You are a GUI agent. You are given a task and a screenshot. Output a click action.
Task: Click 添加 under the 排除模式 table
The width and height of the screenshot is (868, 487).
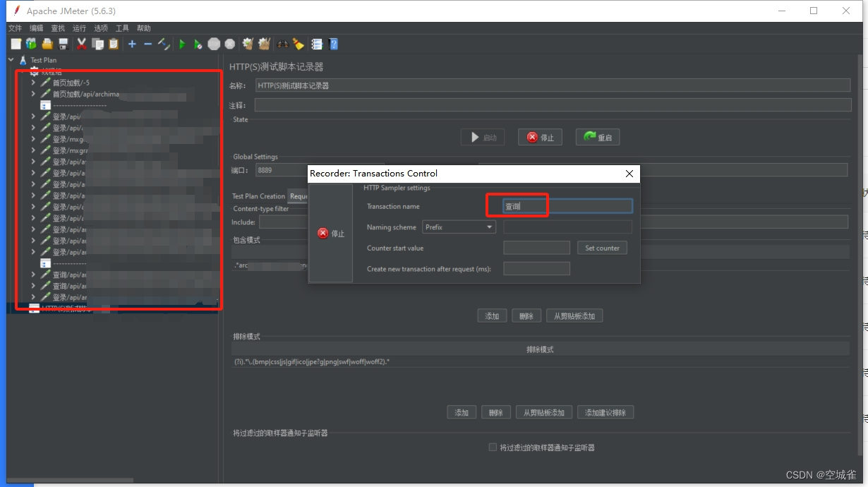pyautogui.click(x=462, y=412)
